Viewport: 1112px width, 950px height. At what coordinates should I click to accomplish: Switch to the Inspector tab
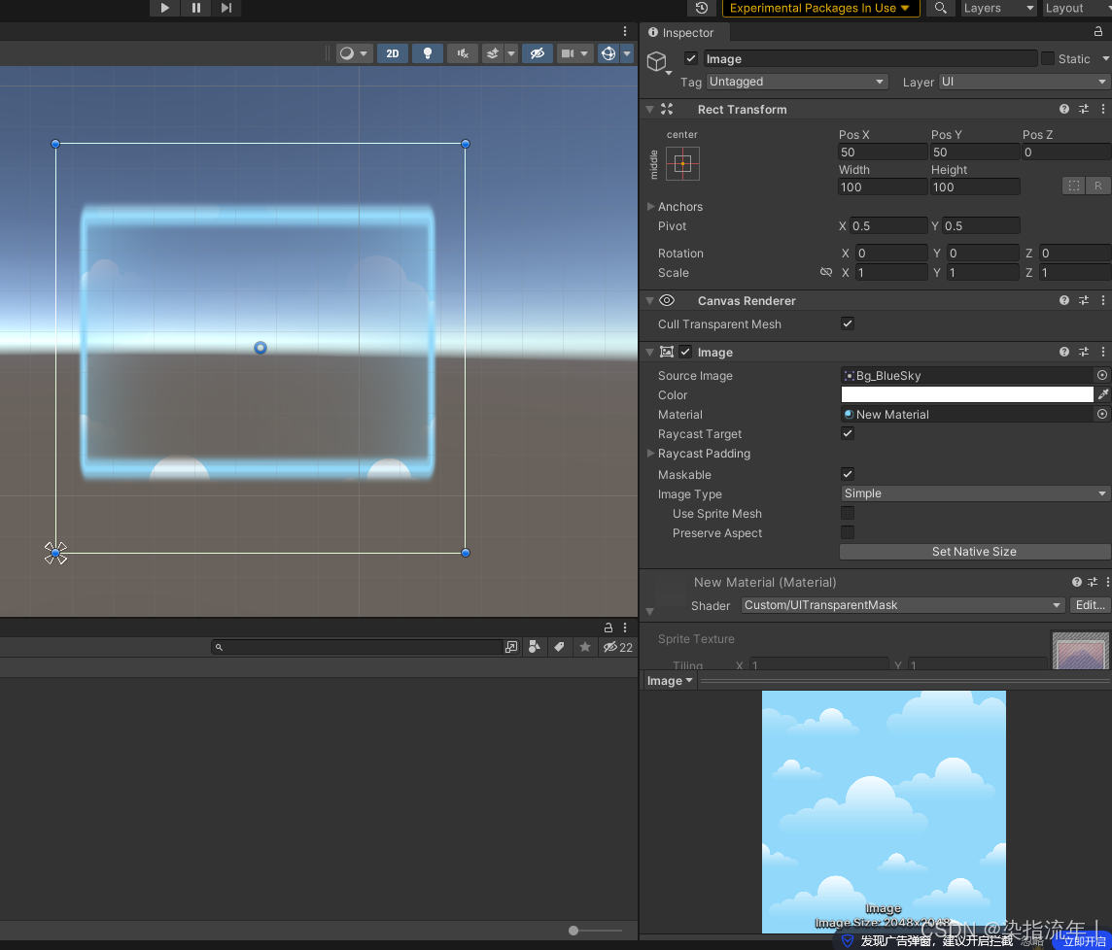(x=681, y=33)
